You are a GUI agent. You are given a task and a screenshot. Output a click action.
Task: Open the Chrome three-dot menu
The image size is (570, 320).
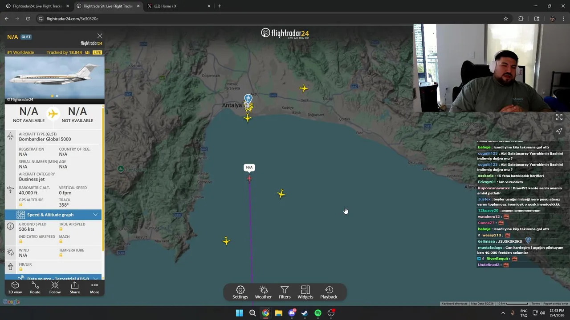pos(564,19)
